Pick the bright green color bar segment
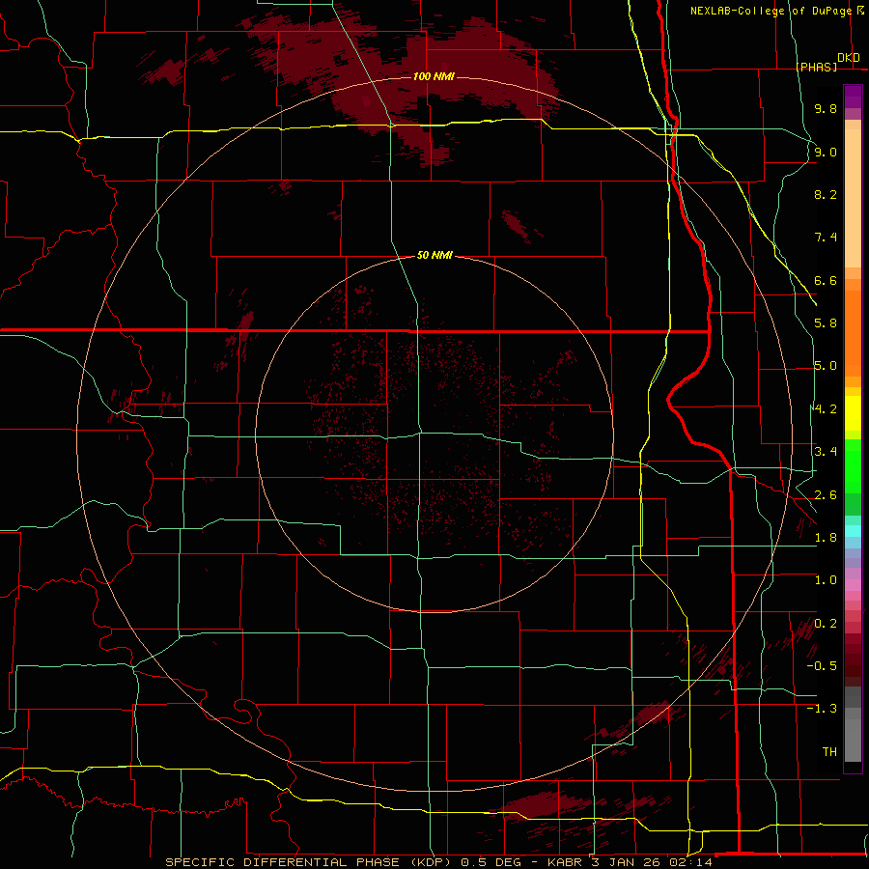Image resolution: width=869 pixels, height=869 pixels. (x=853, y=465)
